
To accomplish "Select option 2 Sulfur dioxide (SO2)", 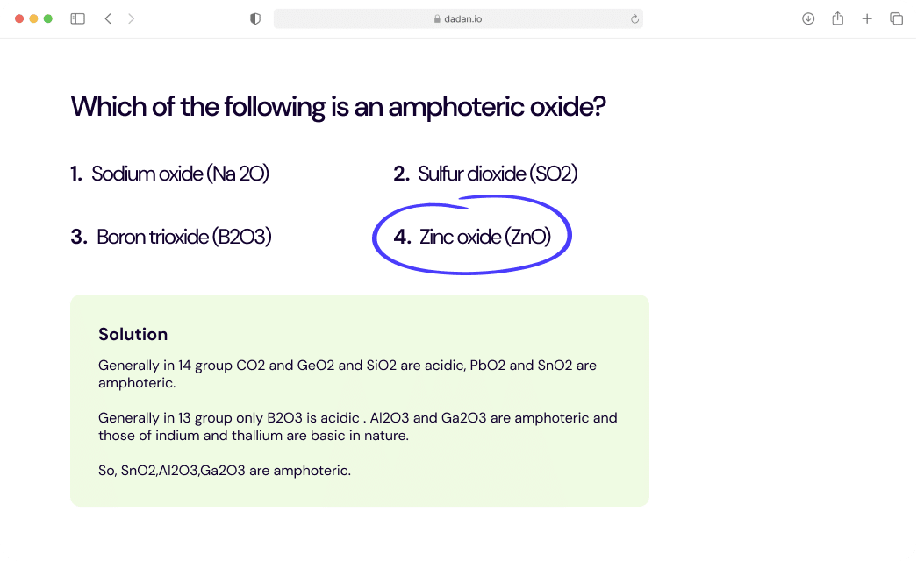I will (486, 174).
